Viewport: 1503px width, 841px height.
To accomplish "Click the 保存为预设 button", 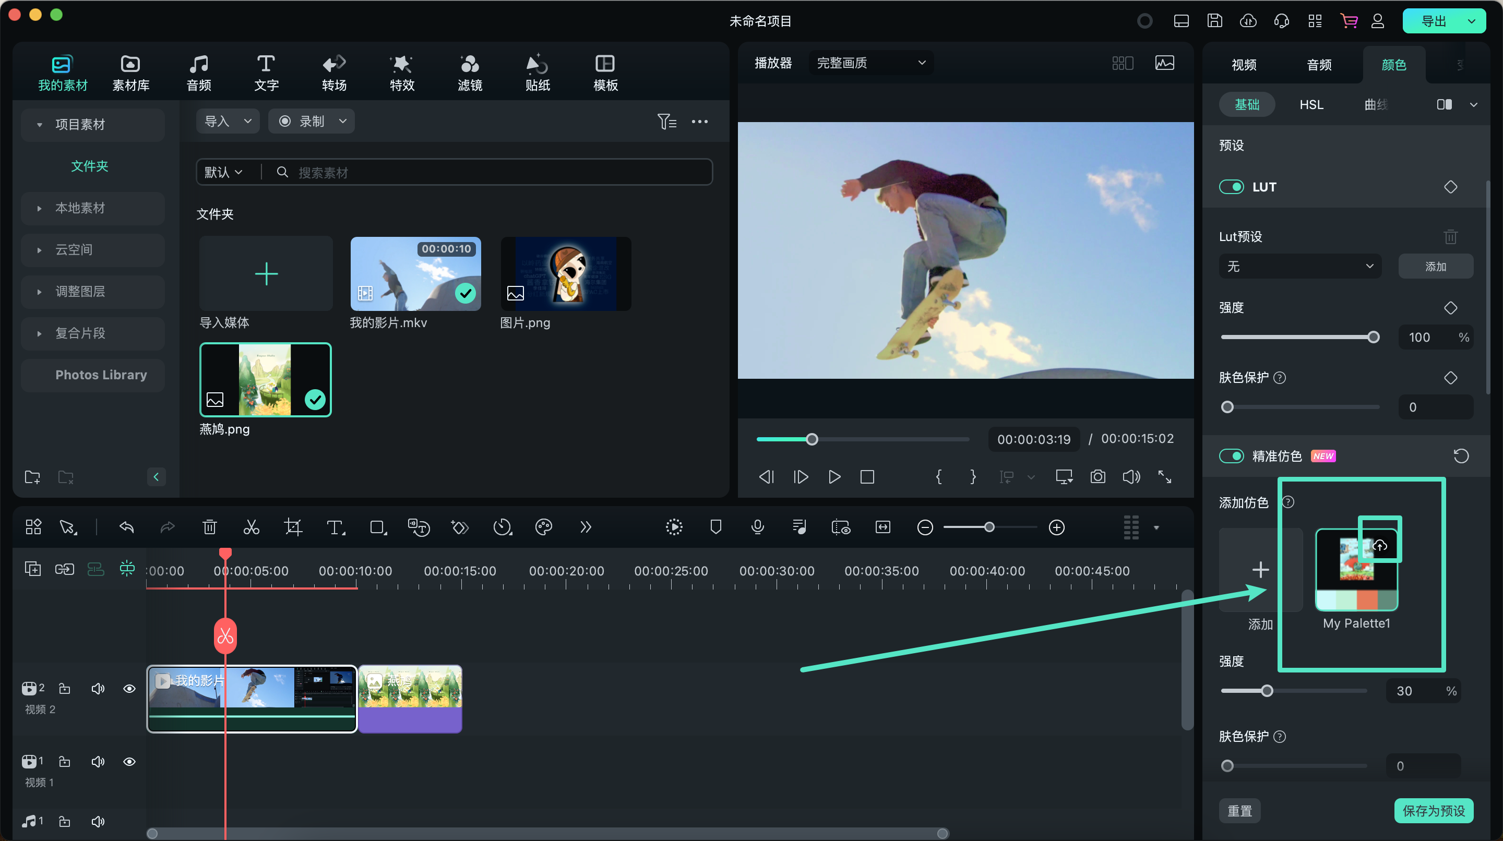I will point(1433,811).
